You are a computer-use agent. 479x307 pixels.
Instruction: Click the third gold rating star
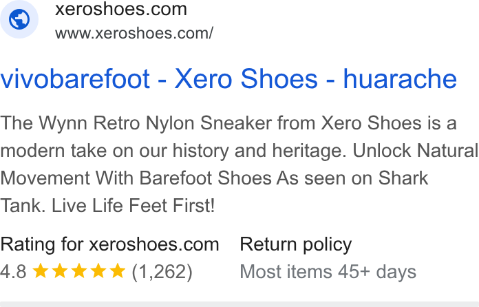point(79,271)
